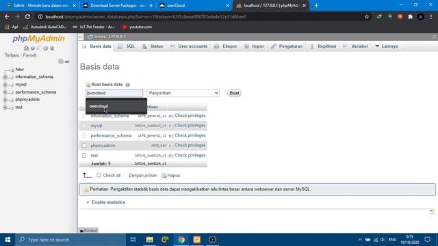The width and height of the screenshot is (438, 246).
Task: Open the IoT Pet Feeder bookmark
Action: click(94, 27)
